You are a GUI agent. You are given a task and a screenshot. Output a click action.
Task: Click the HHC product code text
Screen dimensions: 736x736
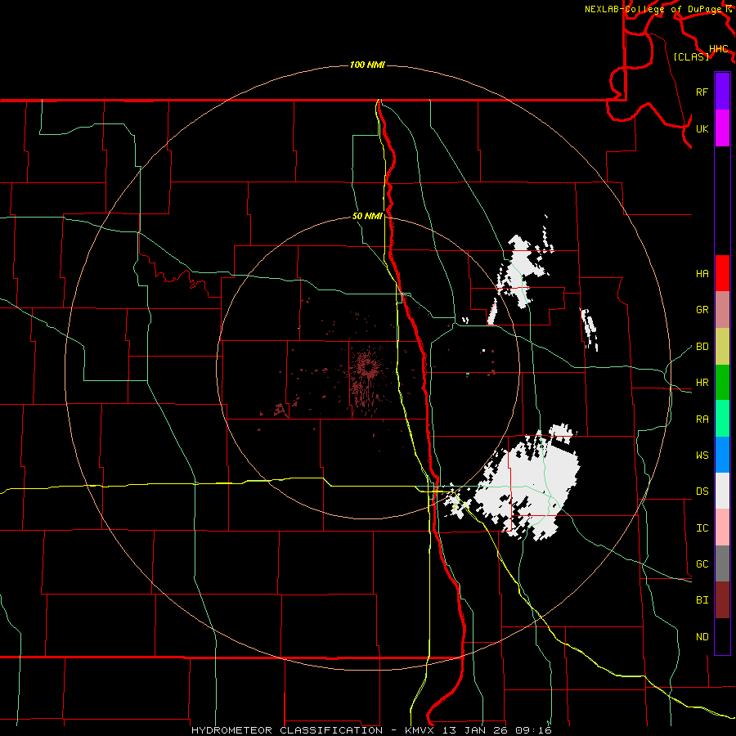(718, 49)
